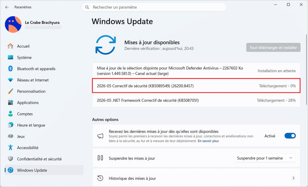Viewport: 308px width, 187px height.
Task: Click Tout télécharger et installer button
Action: tap(273, 47)
